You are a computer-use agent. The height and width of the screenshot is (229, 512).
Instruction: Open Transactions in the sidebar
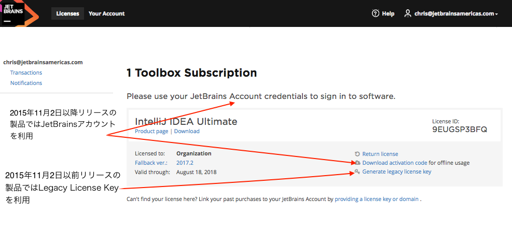[26, 73]
